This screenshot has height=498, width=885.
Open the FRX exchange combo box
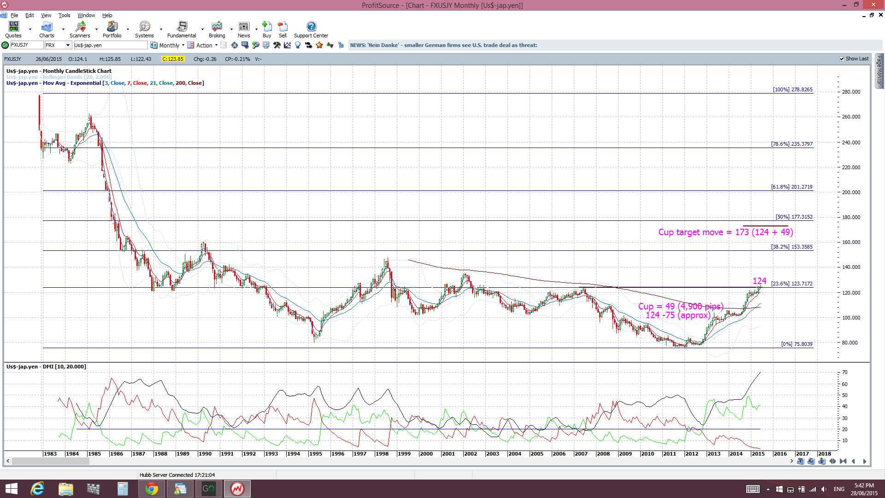[68, 45]
